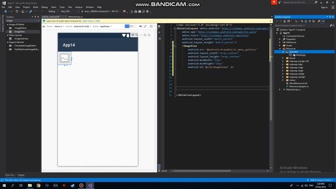Open Bandicam recorder from the taskbar

point(81,185)
